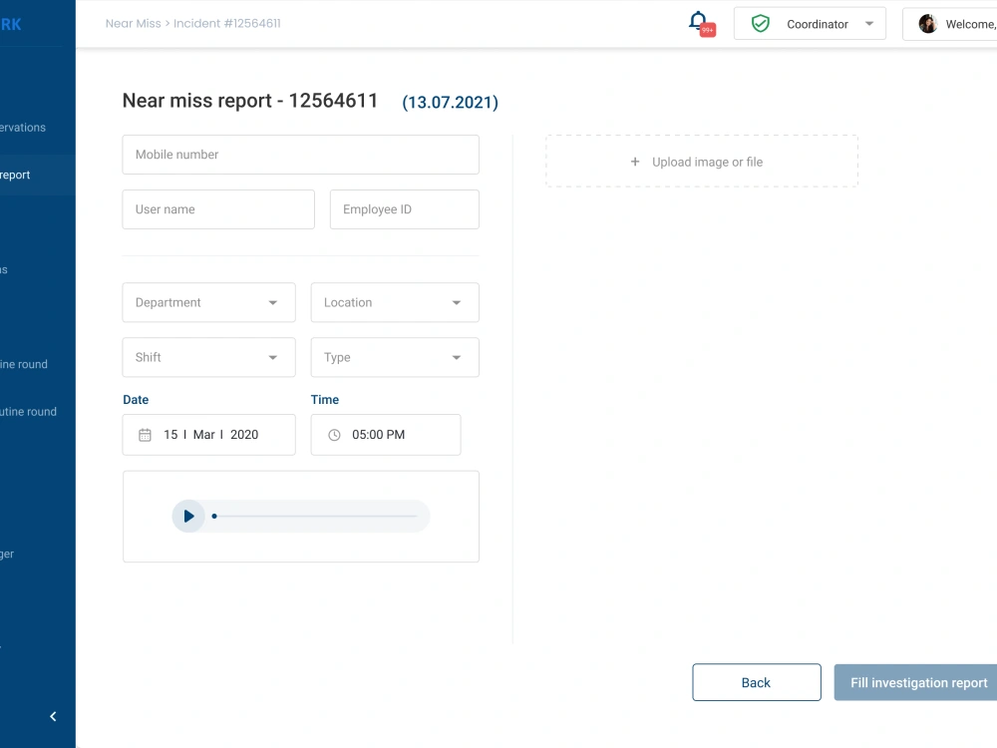Click the Back button

(x=757, y=682)
